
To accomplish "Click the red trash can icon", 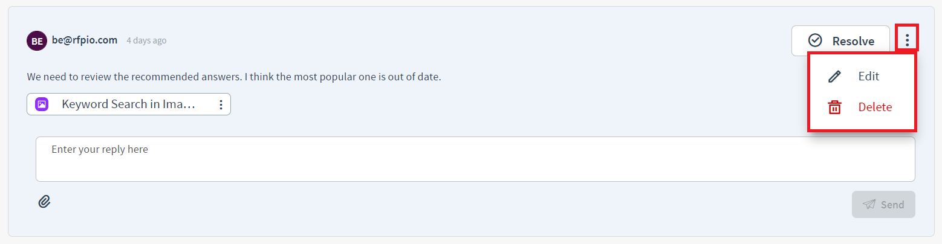I will point(834,107).
